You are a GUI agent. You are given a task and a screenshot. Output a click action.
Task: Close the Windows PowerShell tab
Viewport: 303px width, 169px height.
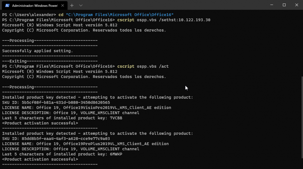pyautogui.click(x=63, y=6)
